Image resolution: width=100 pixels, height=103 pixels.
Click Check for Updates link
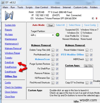click(14, 87)
